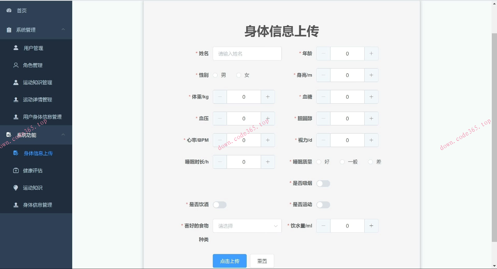The width and height of the screenshot is (497, 269).
Task: Click the plus-box icon next to 健康评估
Action: pos(16,170)
